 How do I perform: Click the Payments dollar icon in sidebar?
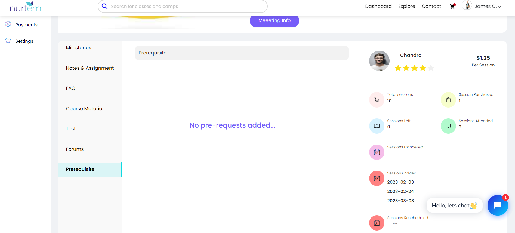[8, 24]
